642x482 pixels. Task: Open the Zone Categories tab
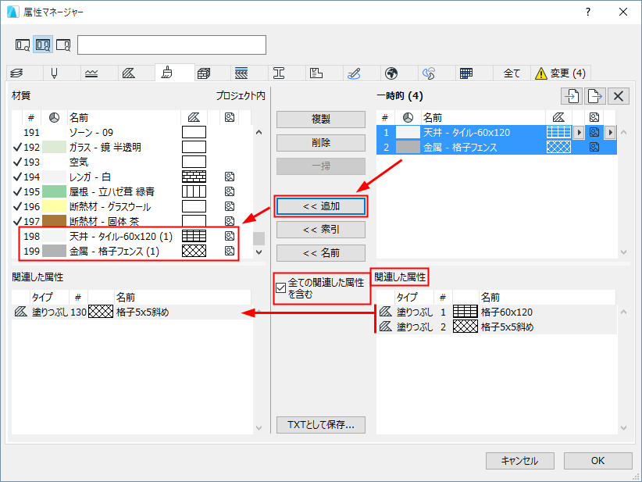click(316, 73)
